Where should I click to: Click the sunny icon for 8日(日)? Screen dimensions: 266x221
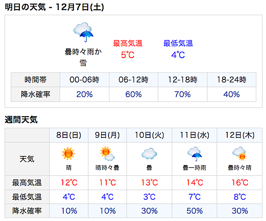coord(68,154)
